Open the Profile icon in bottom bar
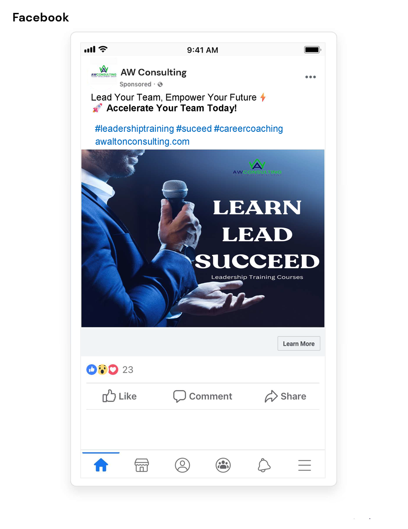The height and width of the screenshot is (529, 408). (182, 465)
